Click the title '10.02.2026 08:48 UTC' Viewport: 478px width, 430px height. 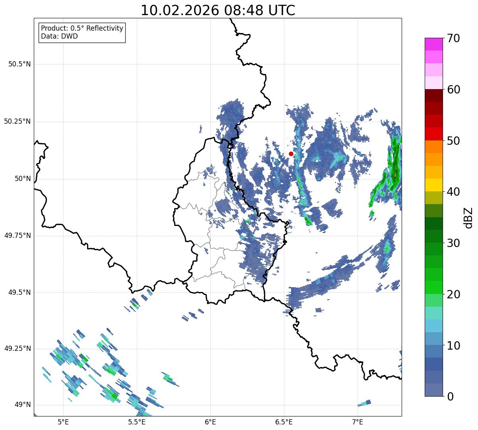pyautogui.click(x=218, y=10)
